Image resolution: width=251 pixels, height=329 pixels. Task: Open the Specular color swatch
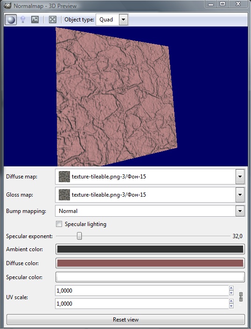[x=150, y=277]
